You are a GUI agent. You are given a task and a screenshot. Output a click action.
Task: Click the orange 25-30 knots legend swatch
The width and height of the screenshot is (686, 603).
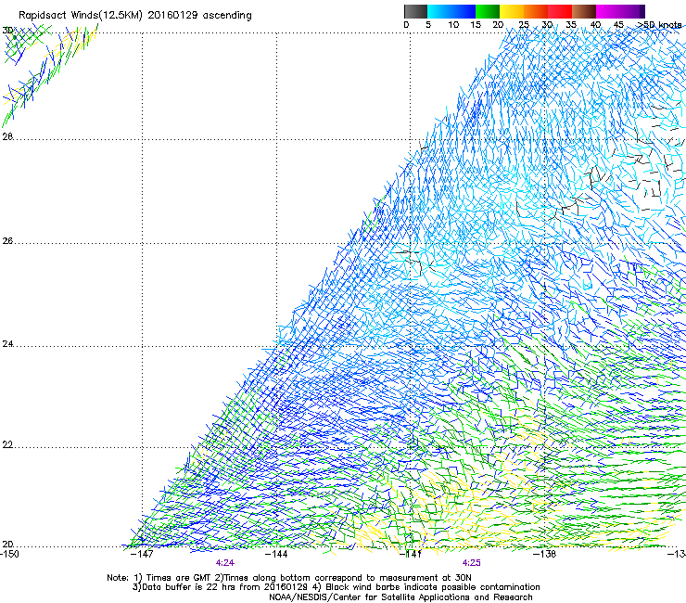coord(536,11)
